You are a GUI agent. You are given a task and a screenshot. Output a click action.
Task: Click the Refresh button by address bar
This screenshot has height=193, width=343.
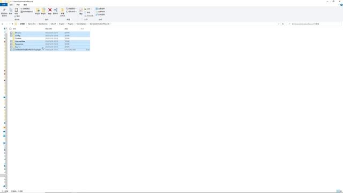click(283, 24)
